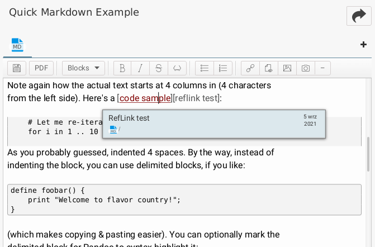
Task: Insert a numbered list
Action: [223, 68]
